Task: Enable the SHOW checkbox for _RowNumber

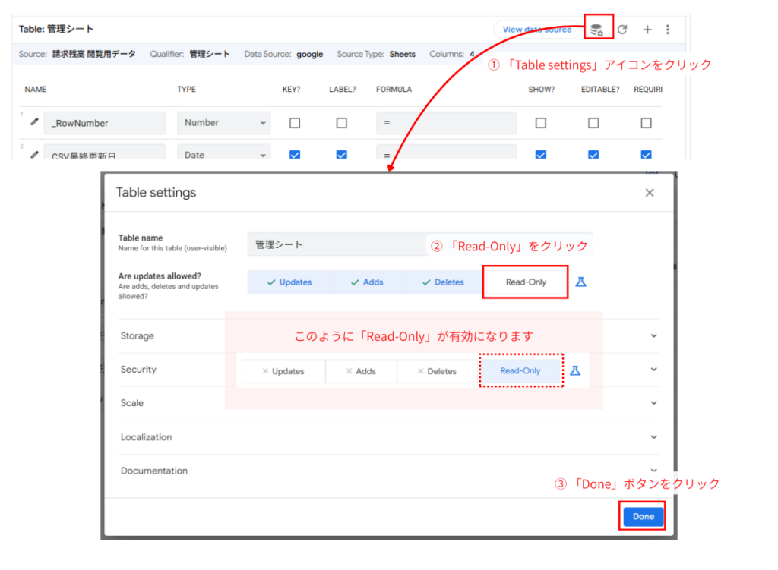Action: pyautogui.click(x=540, y=123)
